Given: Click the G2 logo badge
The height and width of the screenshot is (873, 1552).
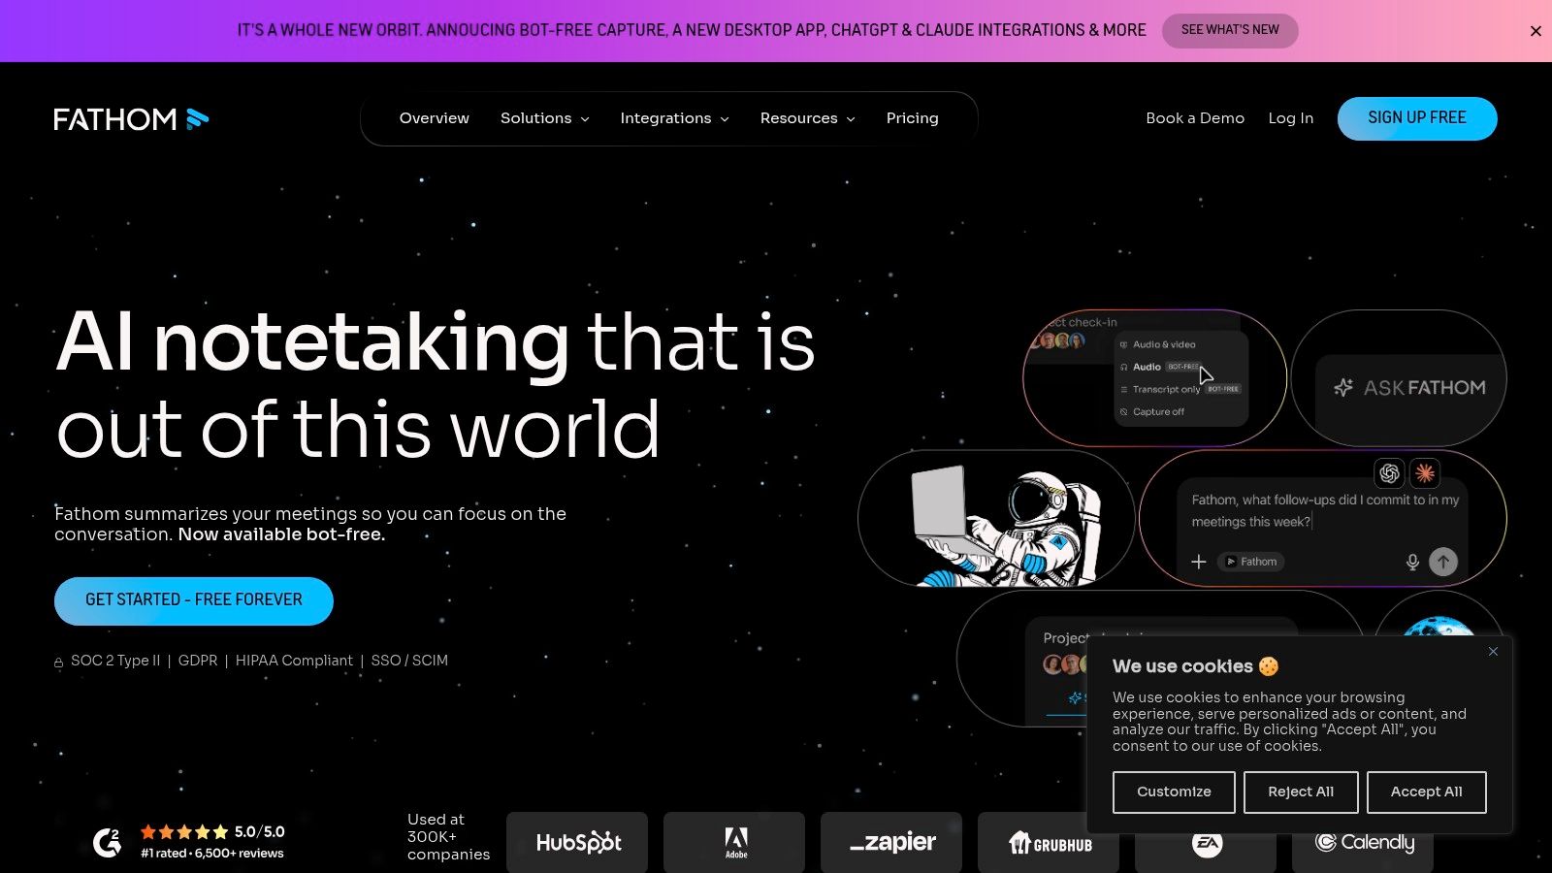Looking at the screenshot, I should click(x=107, y=842).
